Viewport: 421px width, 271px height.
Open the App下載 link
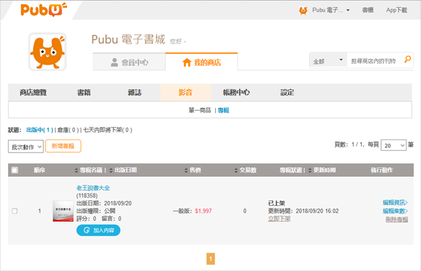pyautogui.click(x=397, y=11)
